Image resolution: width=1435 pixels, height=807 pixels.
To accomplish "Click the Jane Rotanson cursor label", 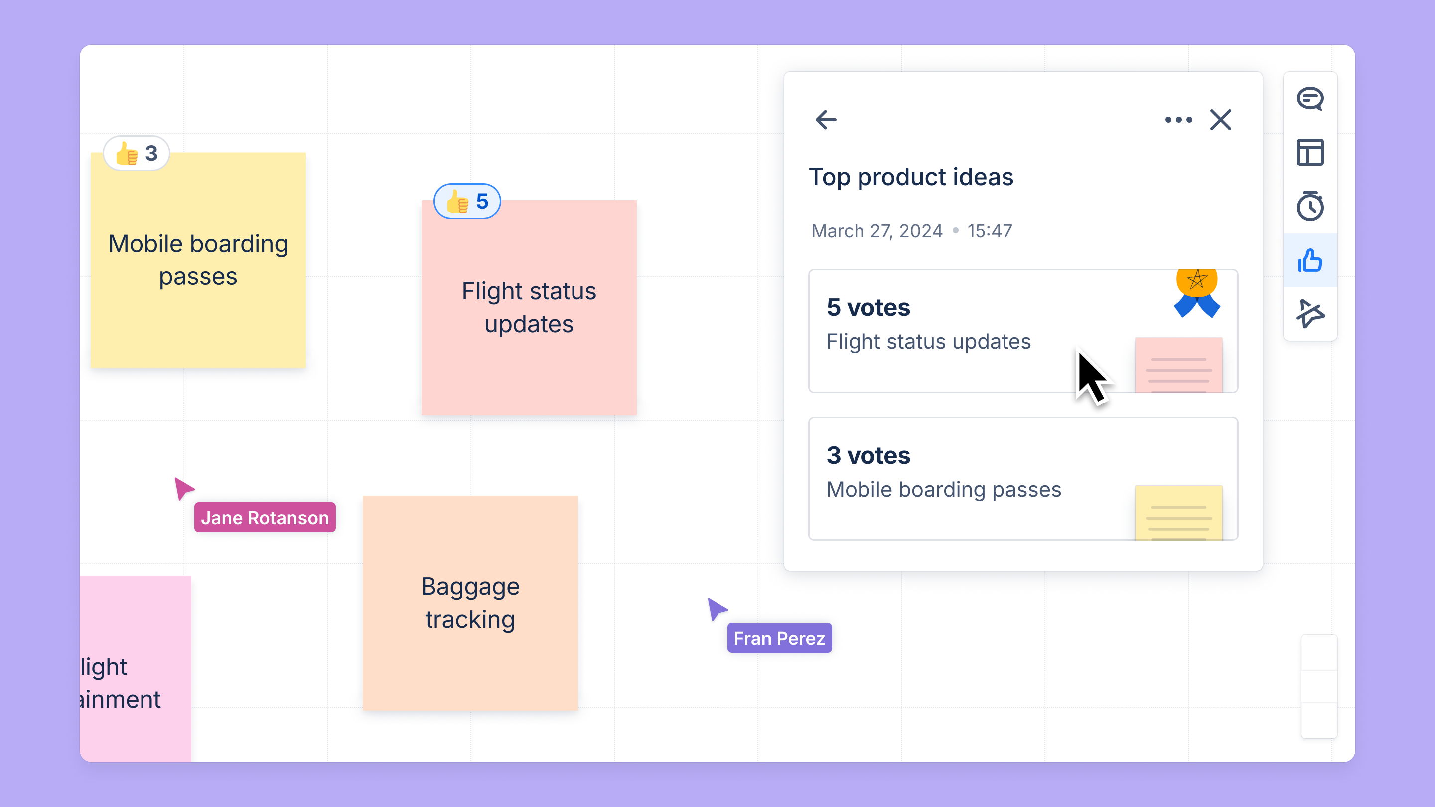I will click(265, 518).
